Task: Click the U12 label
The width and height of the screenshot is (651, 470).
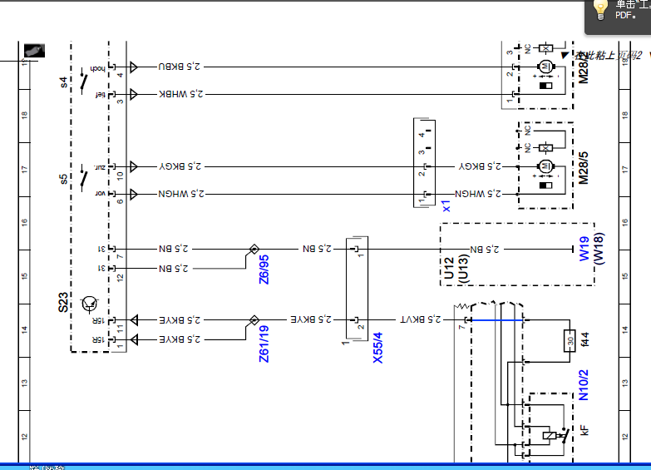Action: [448, 269]
